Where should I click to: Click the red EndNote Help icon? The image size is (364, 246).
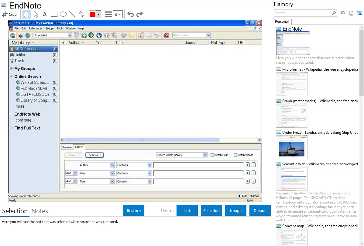[x=166, y=35]
